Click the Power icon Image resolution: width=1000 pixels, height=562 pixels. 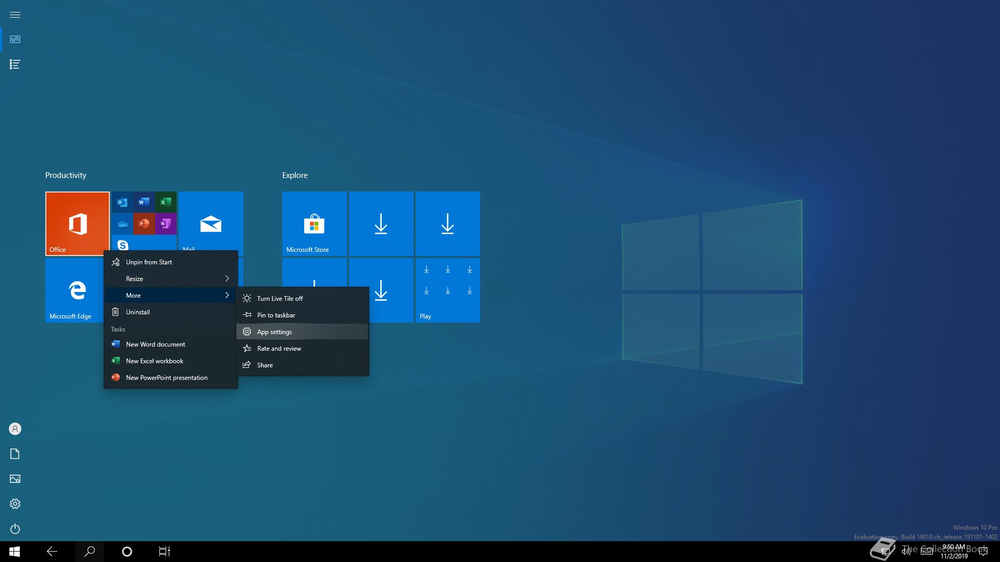pyautogui.click(x=15, y=529)
